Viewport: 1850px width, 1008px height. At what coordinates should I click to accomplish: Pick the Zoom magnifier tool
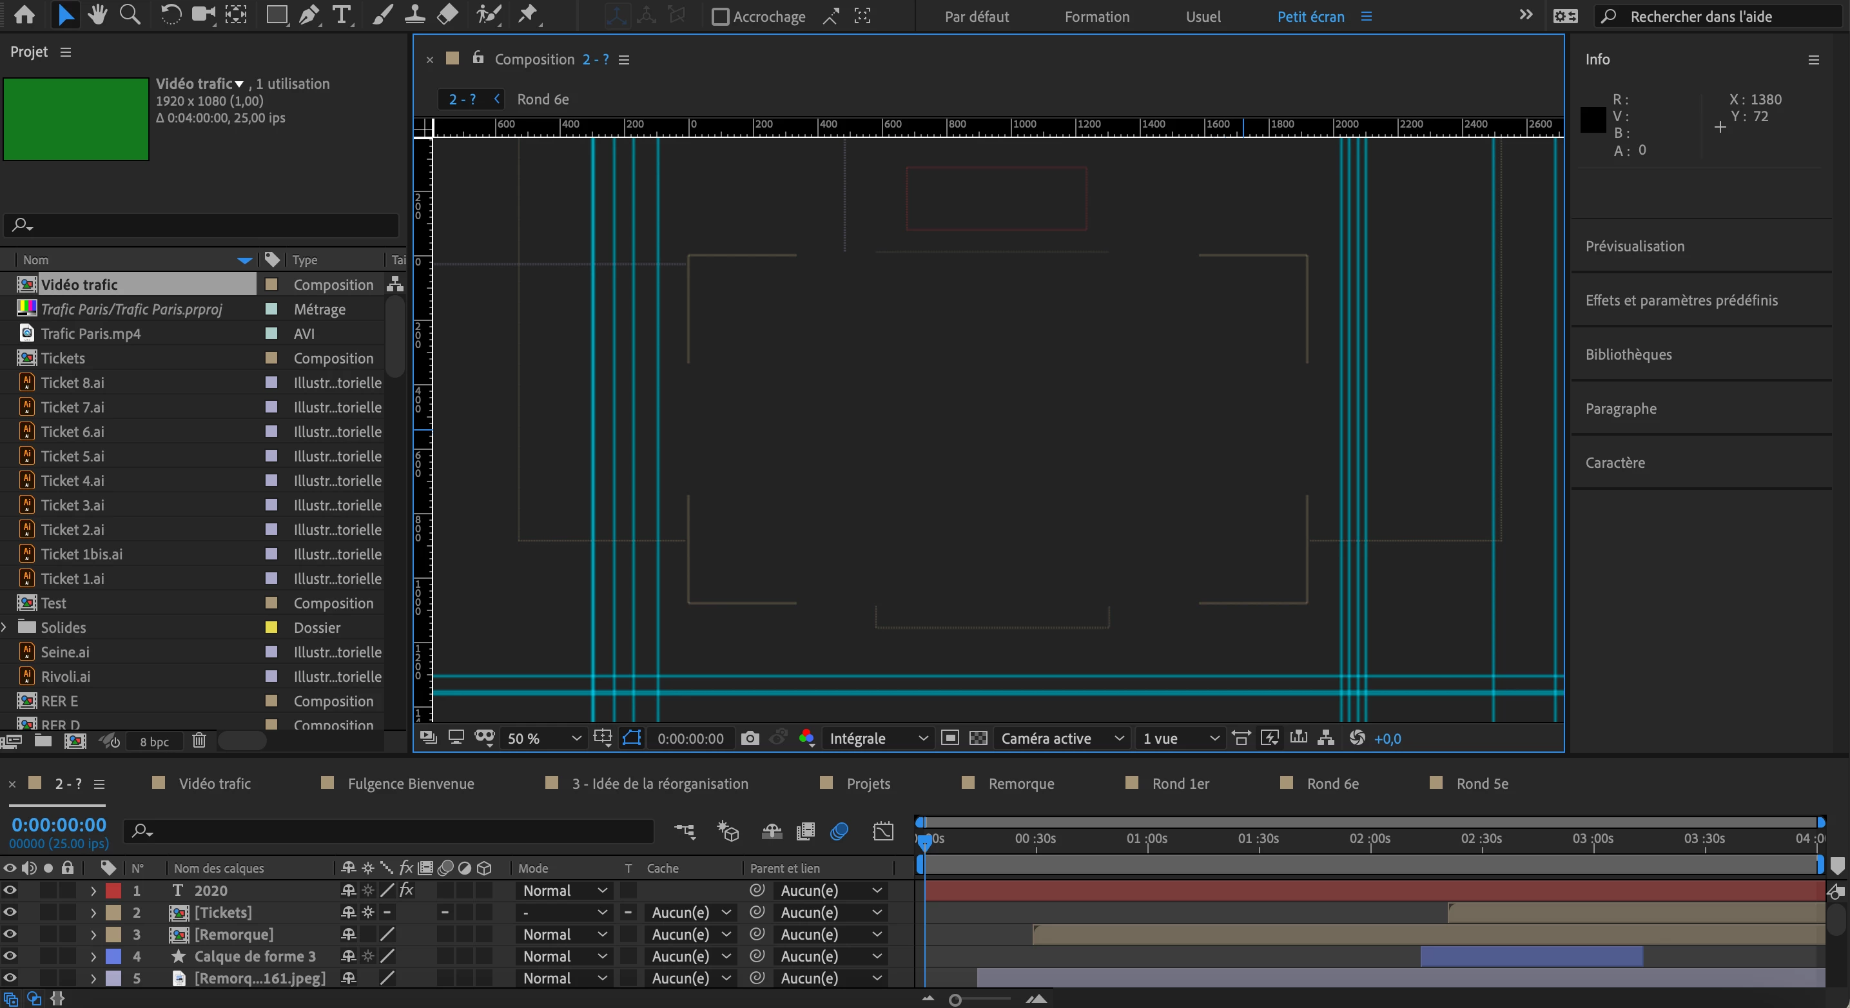tap(130, 15)
